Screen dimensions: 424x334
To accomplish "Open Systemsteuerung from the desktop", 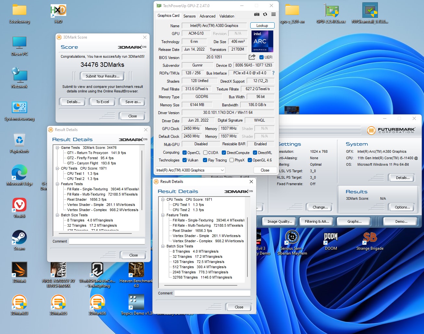I will [x=19, y=111].
